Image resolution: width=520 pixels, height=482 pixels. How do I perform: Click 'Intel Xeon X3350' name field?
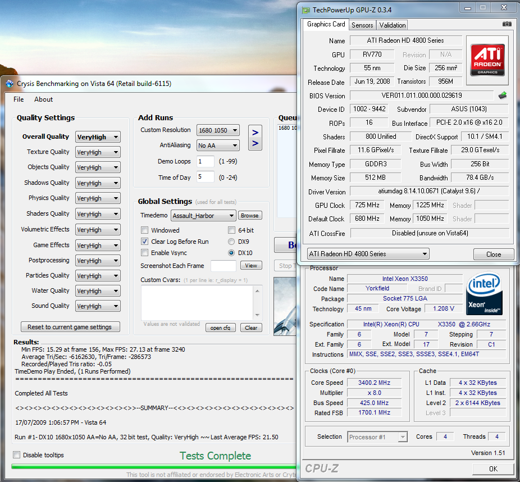click(404, 279)
